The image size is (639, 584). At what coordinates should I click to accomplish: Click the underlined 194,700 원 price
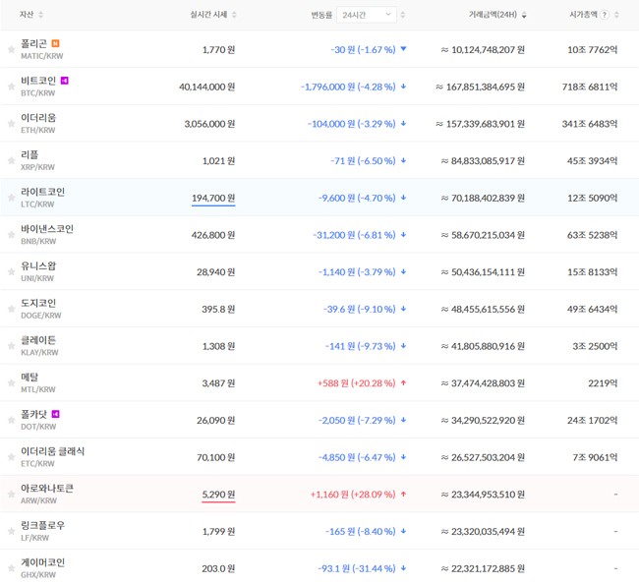pyautogui.click(x=213, y=198)
